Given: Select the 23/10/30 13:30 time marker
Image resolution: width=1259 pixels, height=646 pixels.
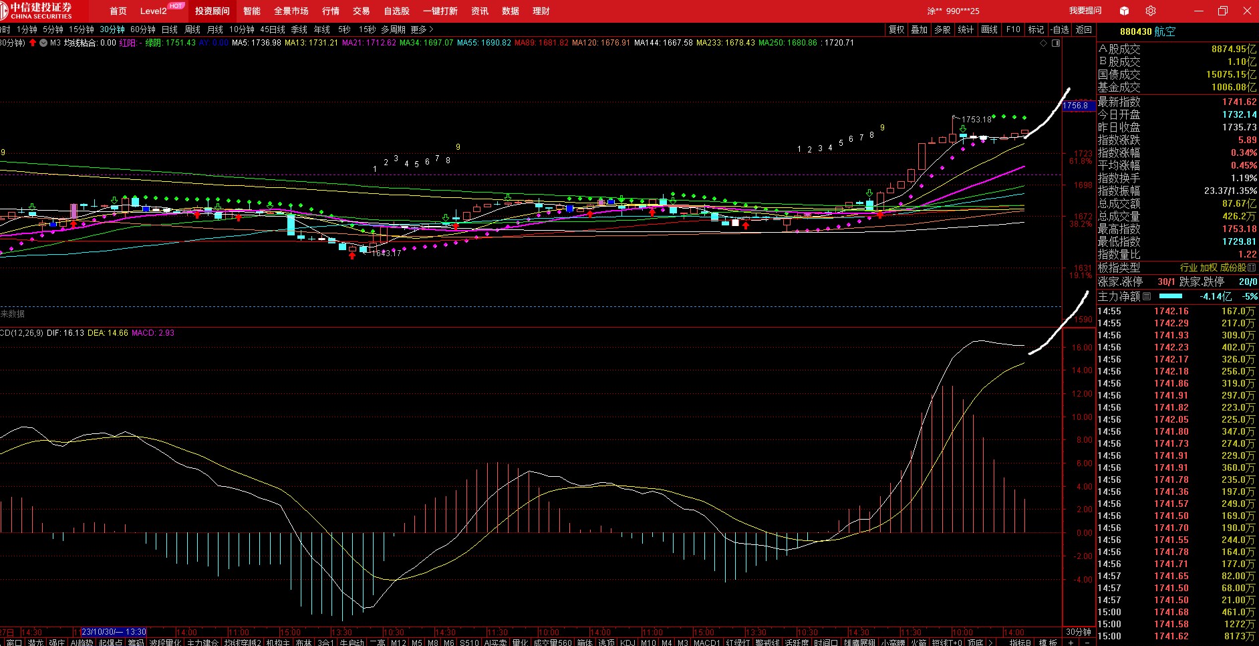Looking at the screenshot, I should [x=114, y=632].
